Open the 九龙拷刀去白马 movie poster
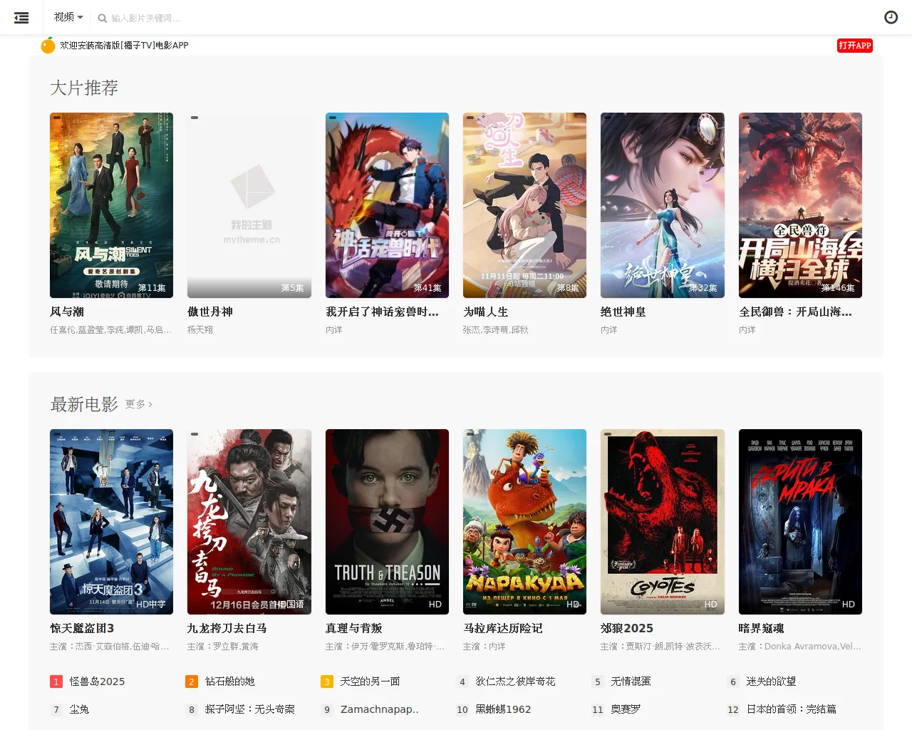Image resolution: width=912 pixels, height=730 pixels. (249, 522)
